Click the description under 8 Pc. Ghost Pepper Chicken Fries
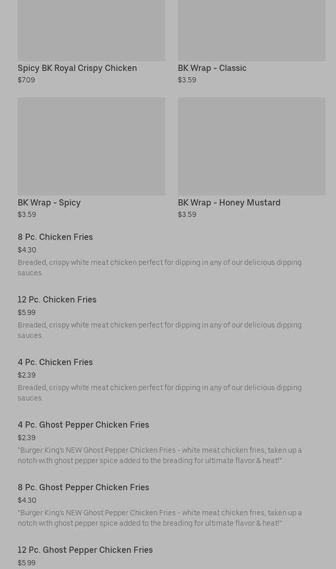 pyautogui.click(x=160, y=518)
